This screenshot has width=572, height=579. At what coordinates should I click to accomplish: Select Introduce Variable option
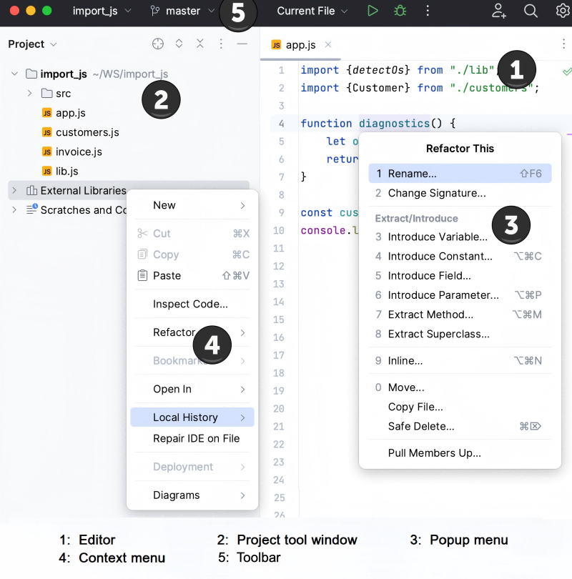[460, 237]
